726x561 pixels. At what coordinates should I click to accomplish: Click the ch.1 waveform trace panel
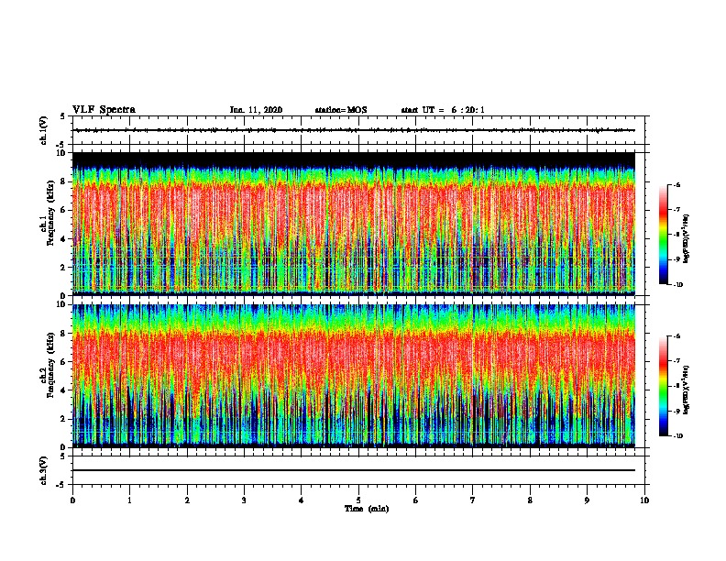358,130
